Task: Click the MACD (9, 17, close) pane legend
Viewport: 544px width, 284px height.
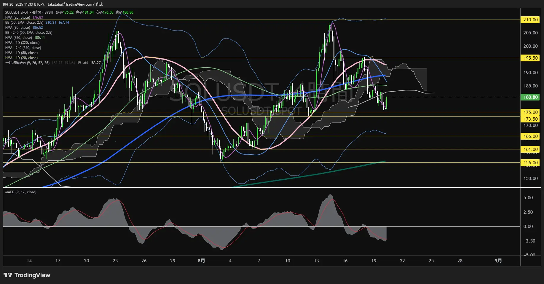Action: tap(21, 192)
